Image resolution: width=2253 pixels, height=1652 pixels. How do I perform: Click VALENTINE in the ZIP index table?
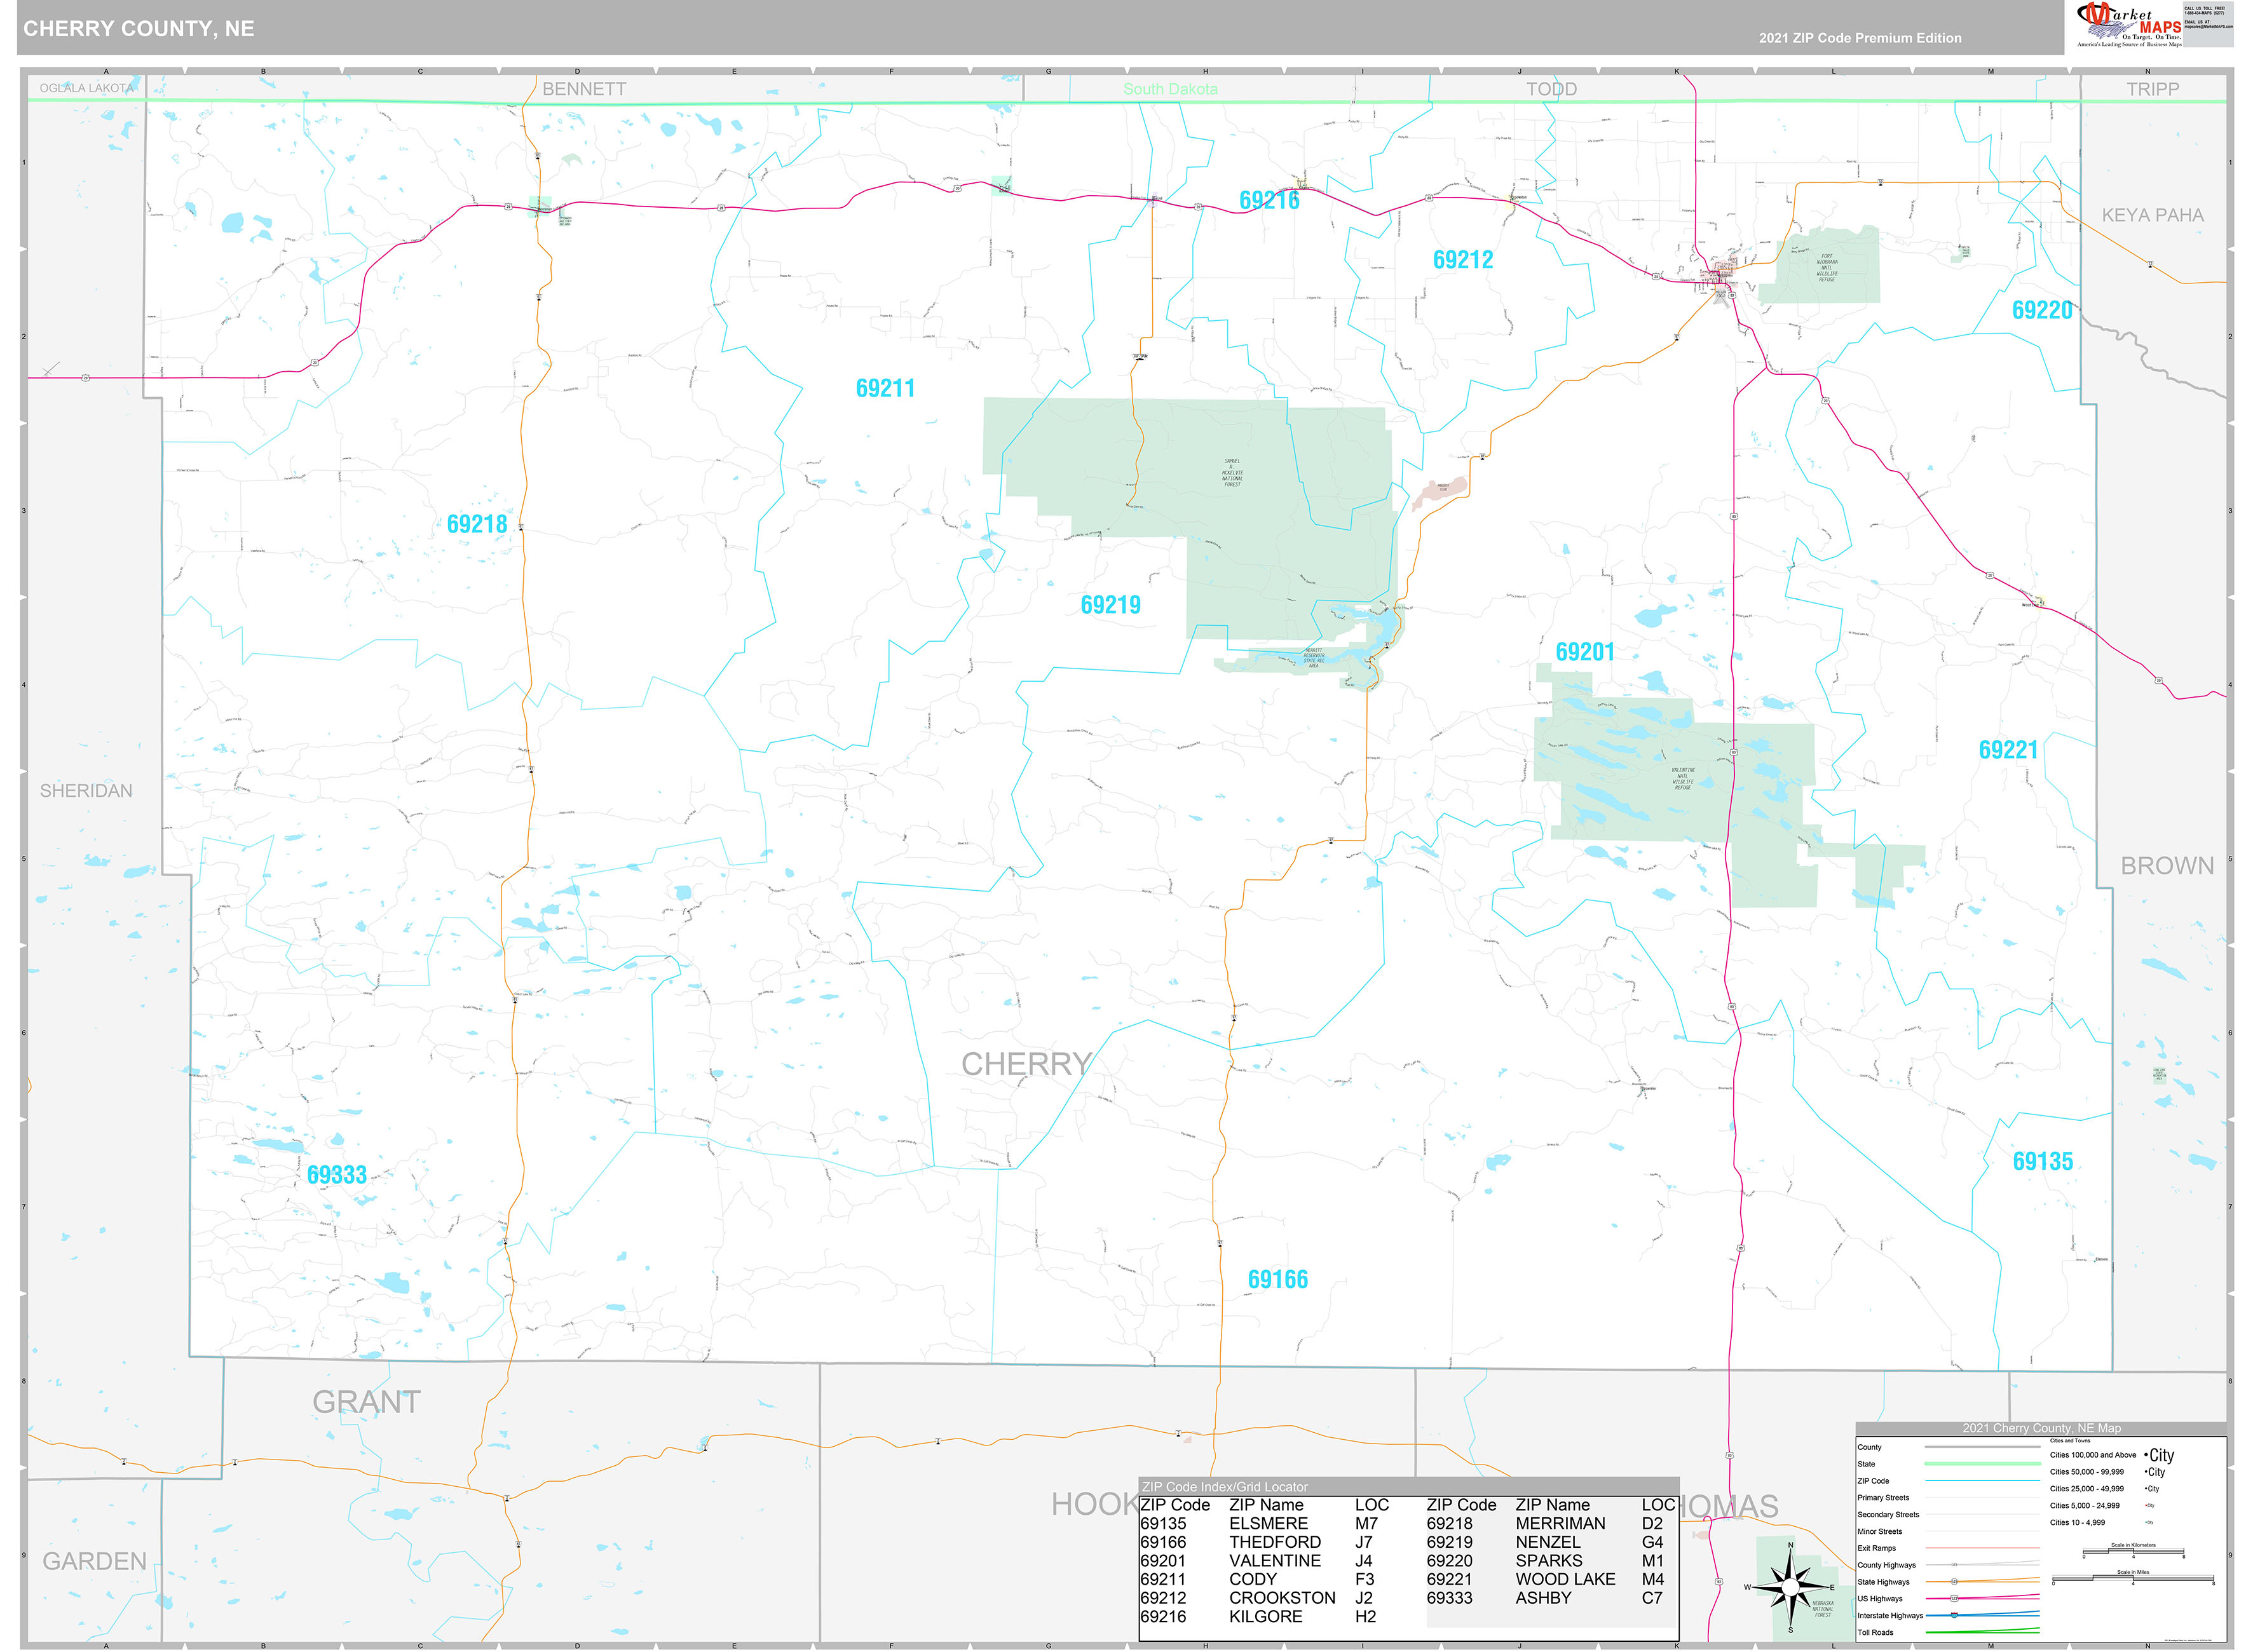click(1275, 1561)
